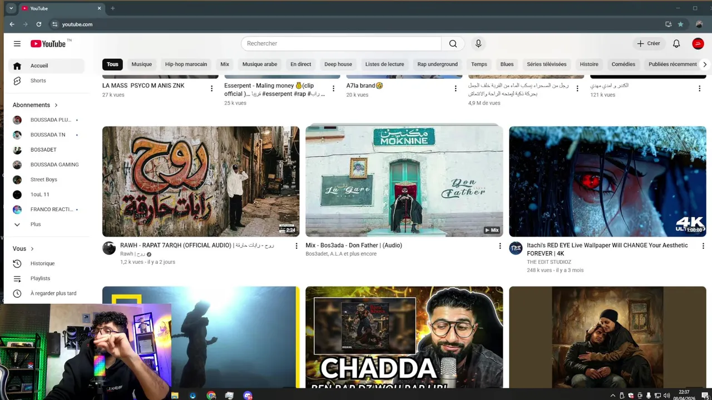Select the Publiées récemment chip
This screenshot has width=712, height=400.
(673, 64)
